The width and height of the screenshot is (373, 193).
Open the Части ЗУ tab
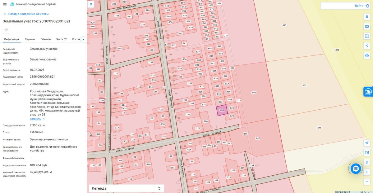(62, 39)
